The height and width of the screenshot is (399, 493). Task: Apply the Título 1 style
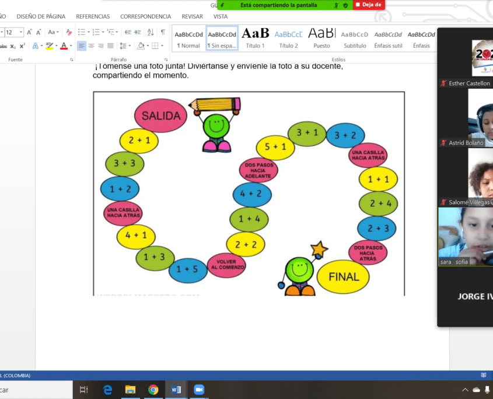pos(256,38)
